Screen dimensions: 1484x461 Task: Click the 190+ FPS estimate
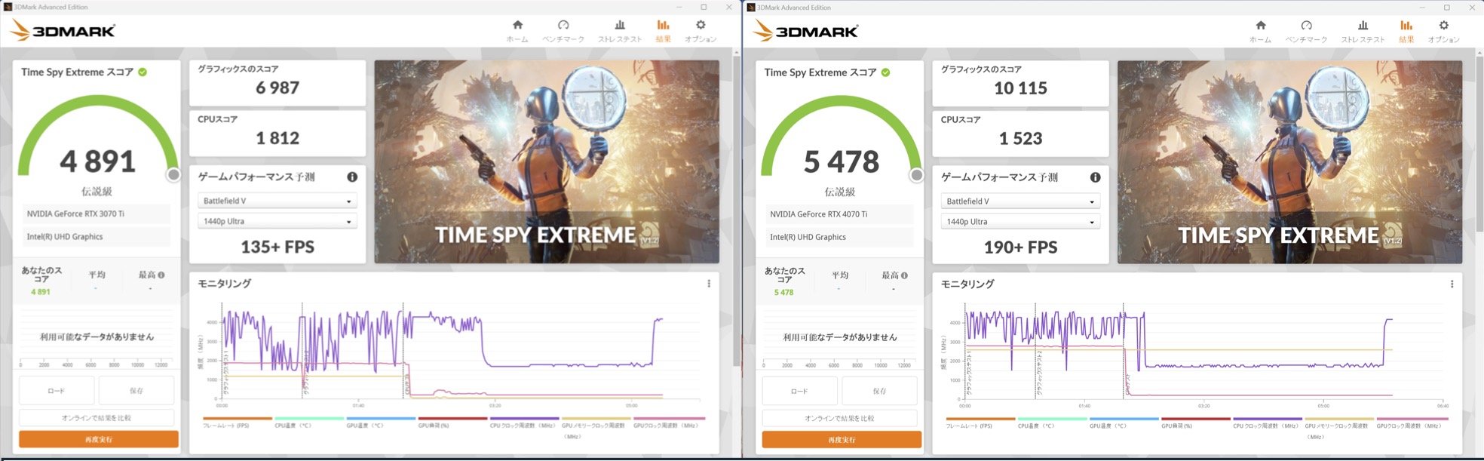tap(1020, 247)
